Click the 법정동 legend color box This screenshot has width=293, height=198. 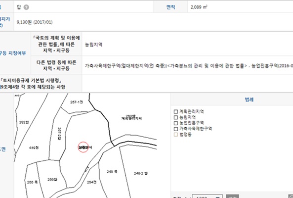[175, 135]
